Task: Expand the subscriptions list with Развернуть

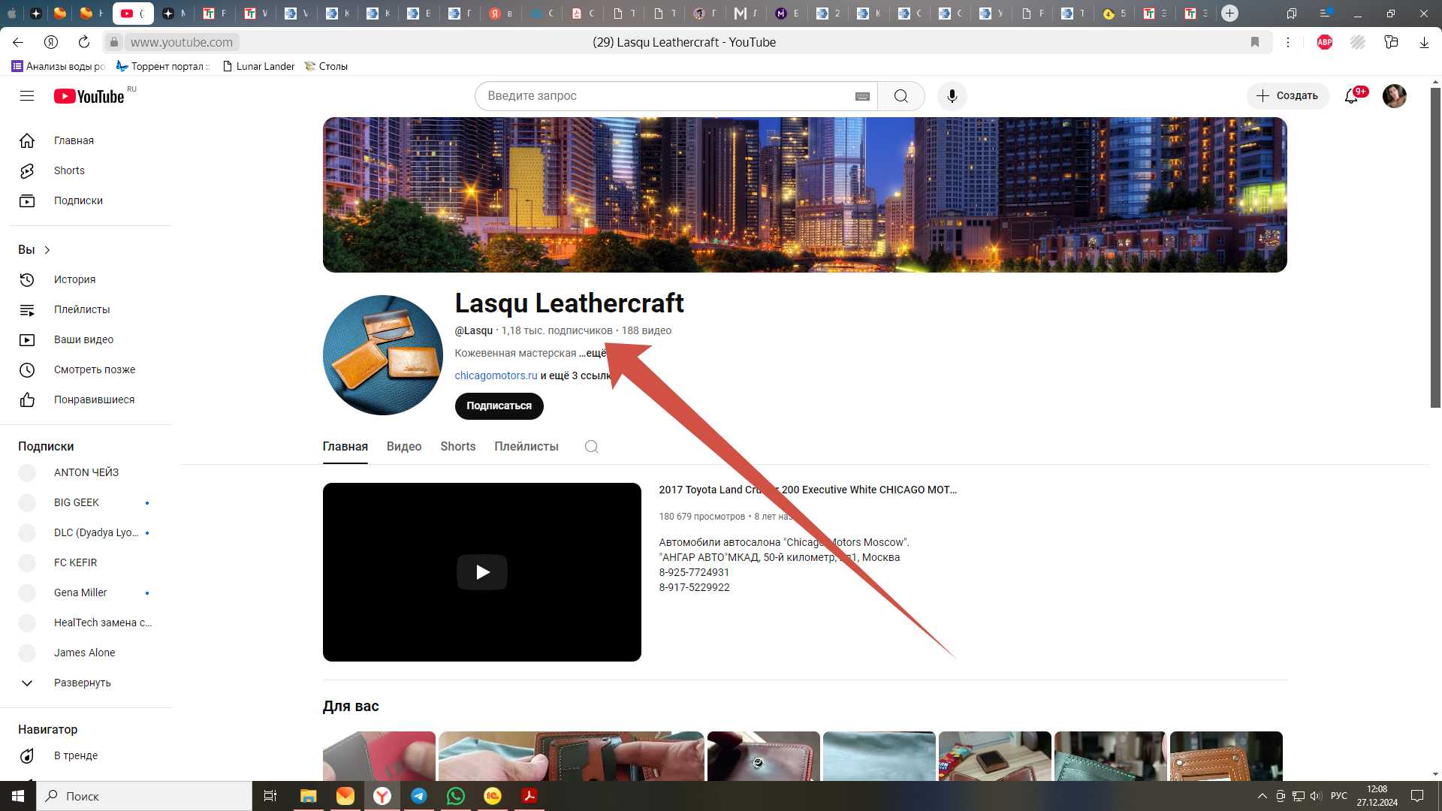Action: tap(82, 683)
